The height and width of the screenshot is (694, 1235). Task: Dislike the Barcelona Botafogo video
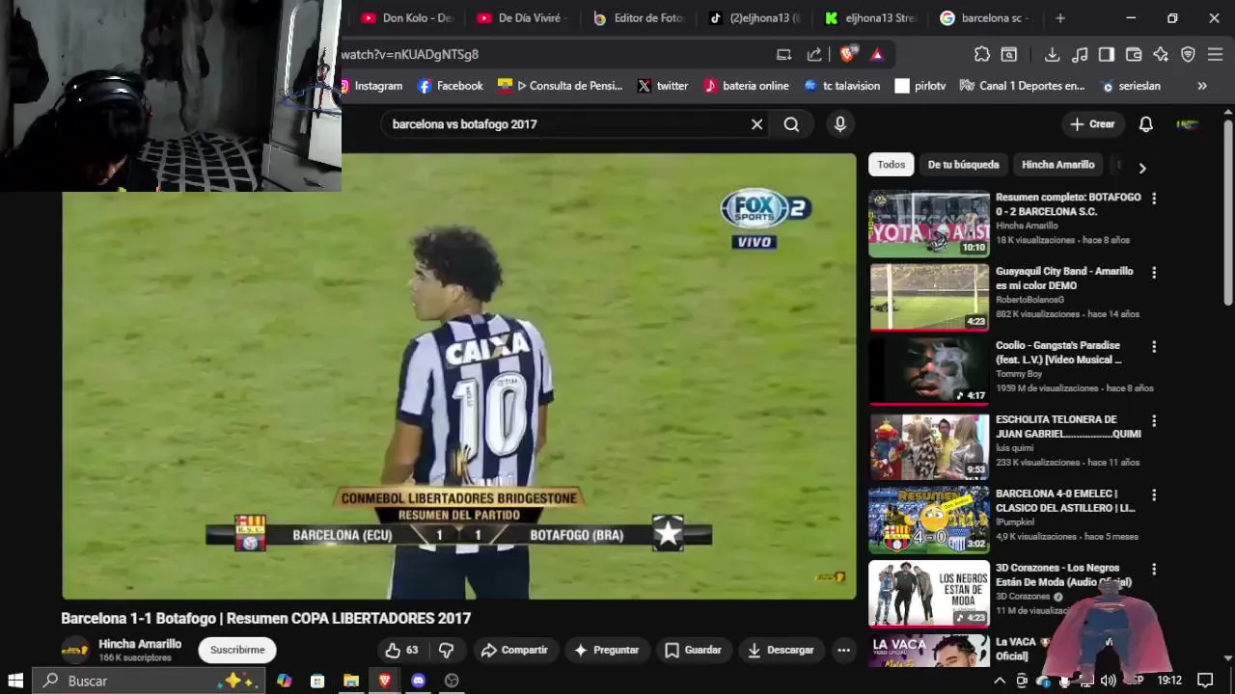pos(446,650)
